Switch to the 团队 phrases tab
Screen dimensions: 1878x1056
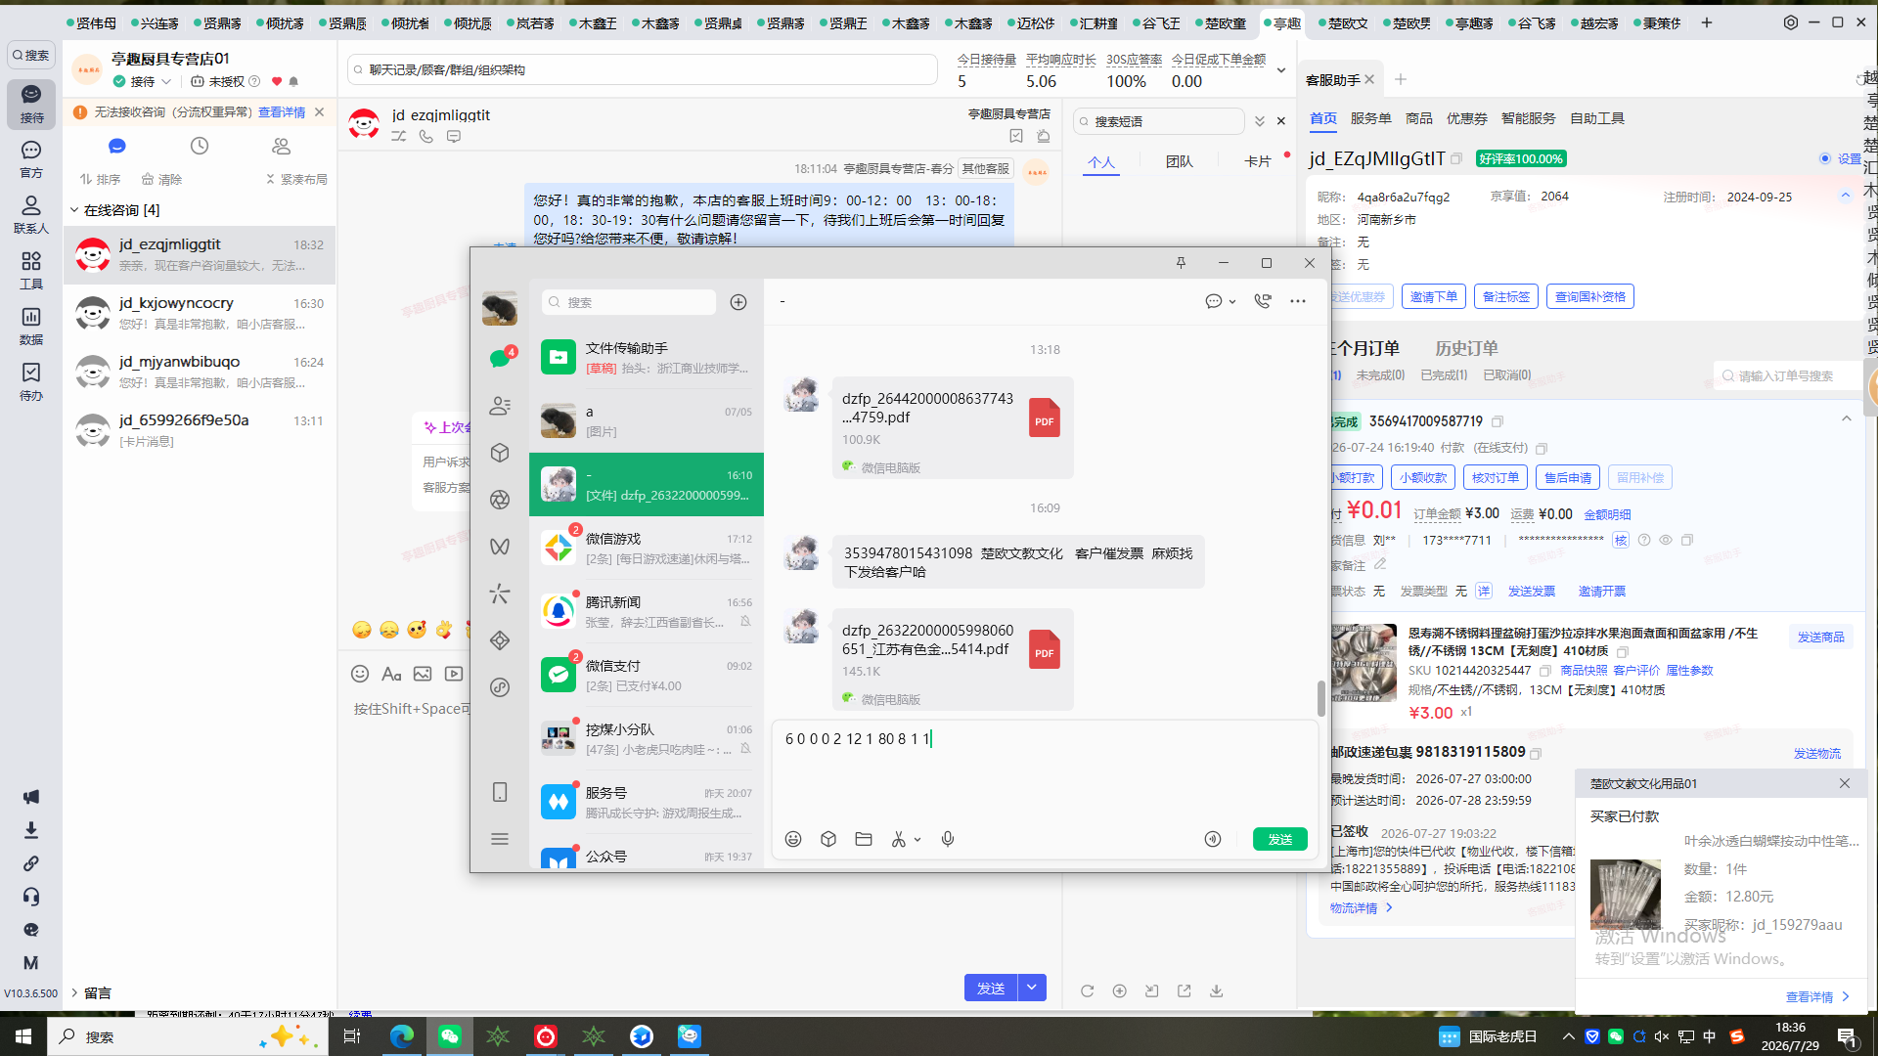pyautogui.click(x=1179, y=161)
